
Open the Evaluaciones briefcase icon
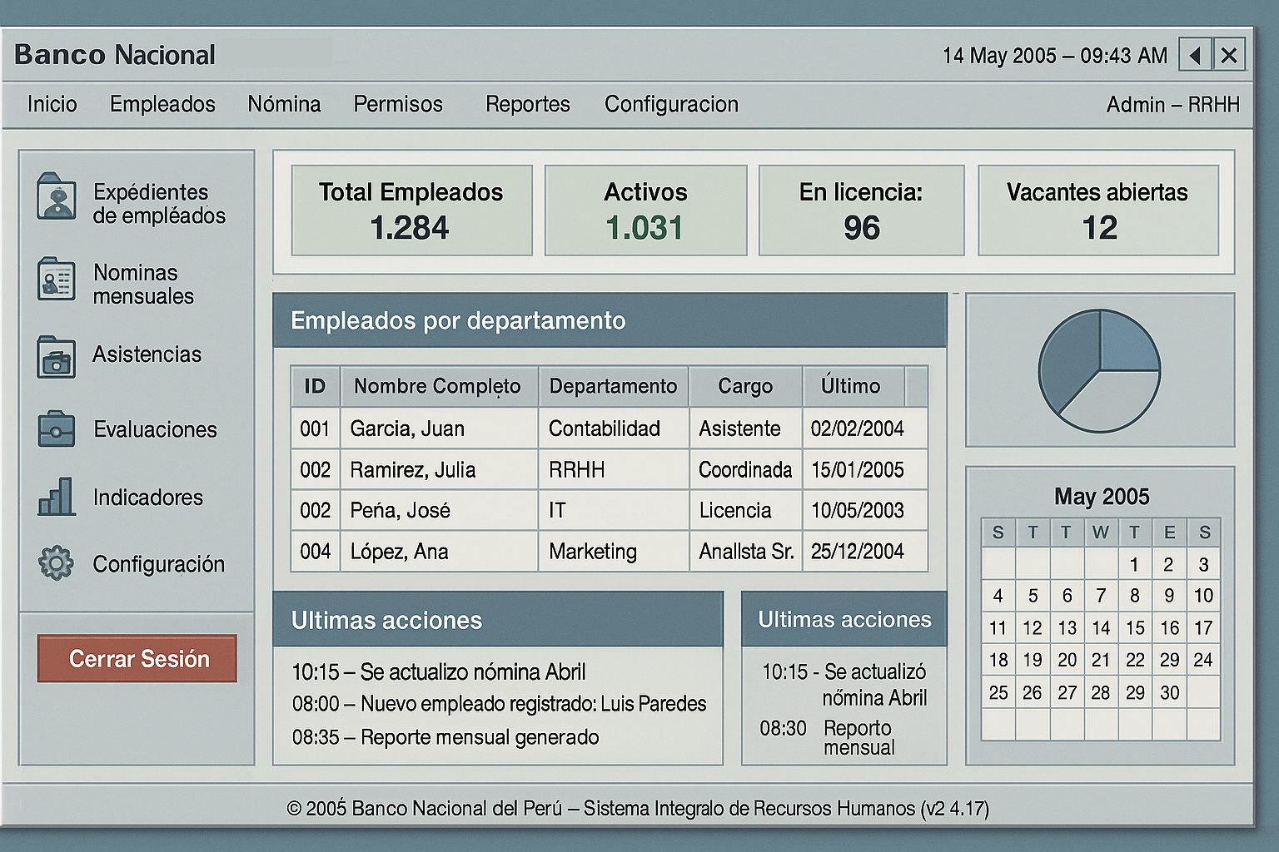57,429
